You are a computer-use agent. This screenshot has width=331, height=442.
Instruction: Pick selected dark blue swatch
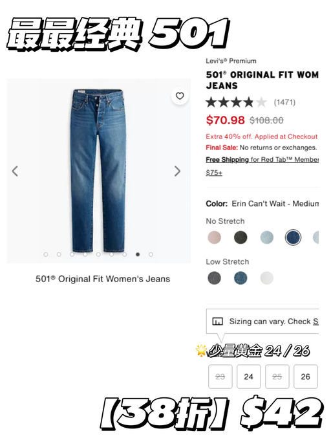[293, 238]
